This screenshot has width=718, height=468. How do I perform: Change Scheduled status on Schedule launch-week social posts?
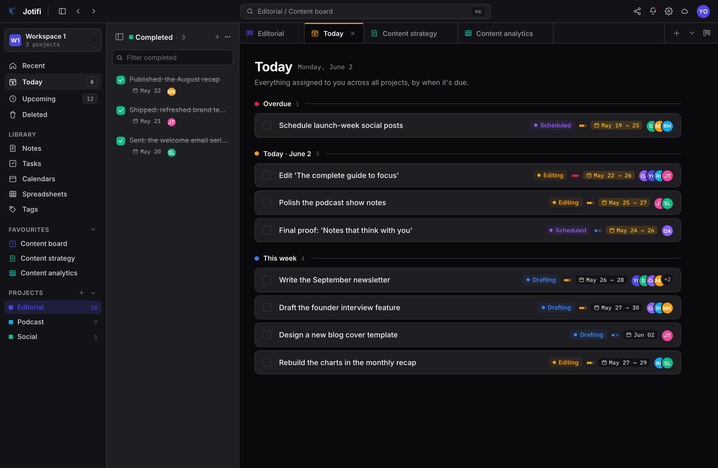point(552,125)
